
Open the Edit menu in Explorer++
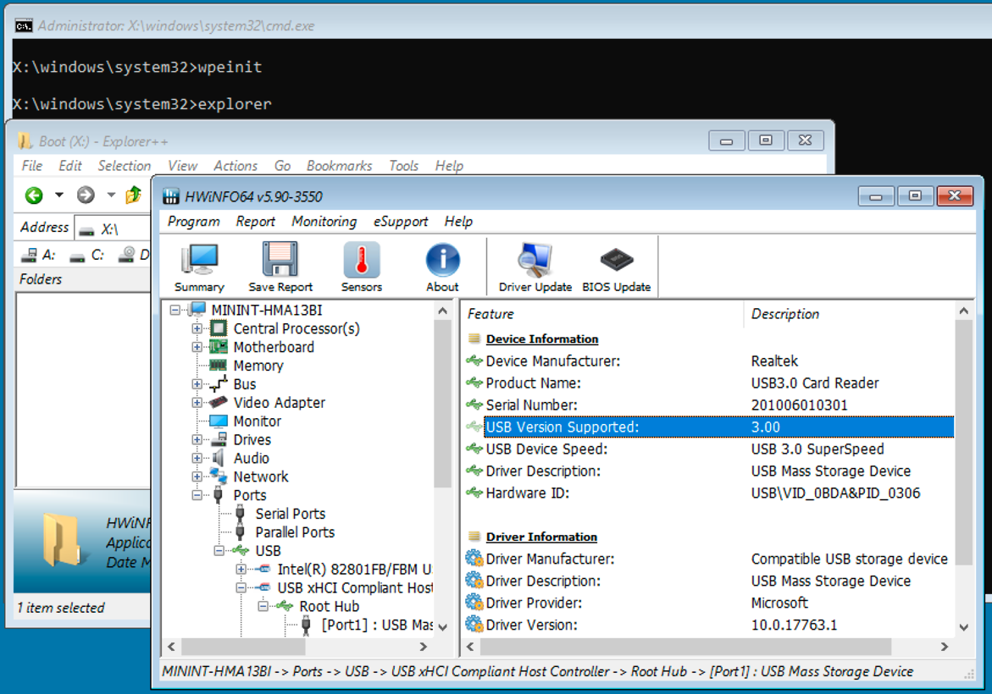point(70,166)
